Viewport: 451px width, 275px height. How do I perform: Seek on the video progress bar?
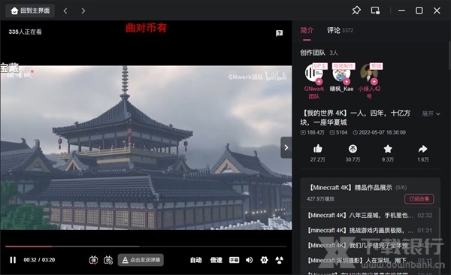[x=146, y=246]
